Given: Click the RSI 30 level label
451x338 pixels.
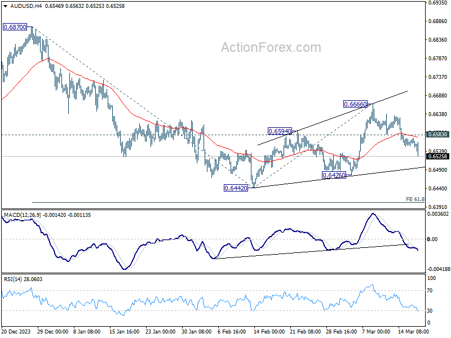Looking at the screenshot, I should [430, 311].
